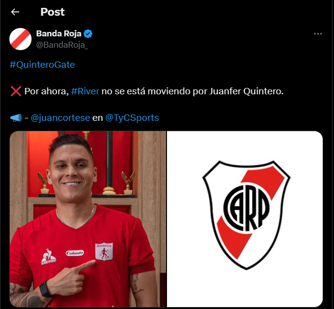The image size is (334, 309).
Task: Click the Post page heading
Action: (x=52, y=12)
